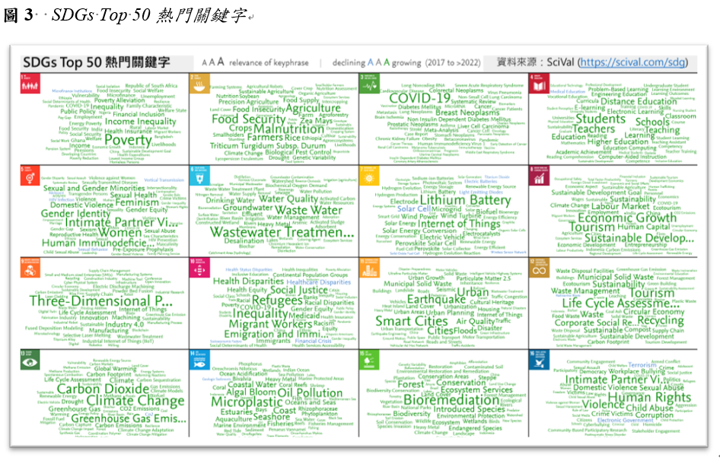Click the keyword 'Smart Cities'
Image resolution: width=720 pixels, height=461 pixels.
coord(412,321)
